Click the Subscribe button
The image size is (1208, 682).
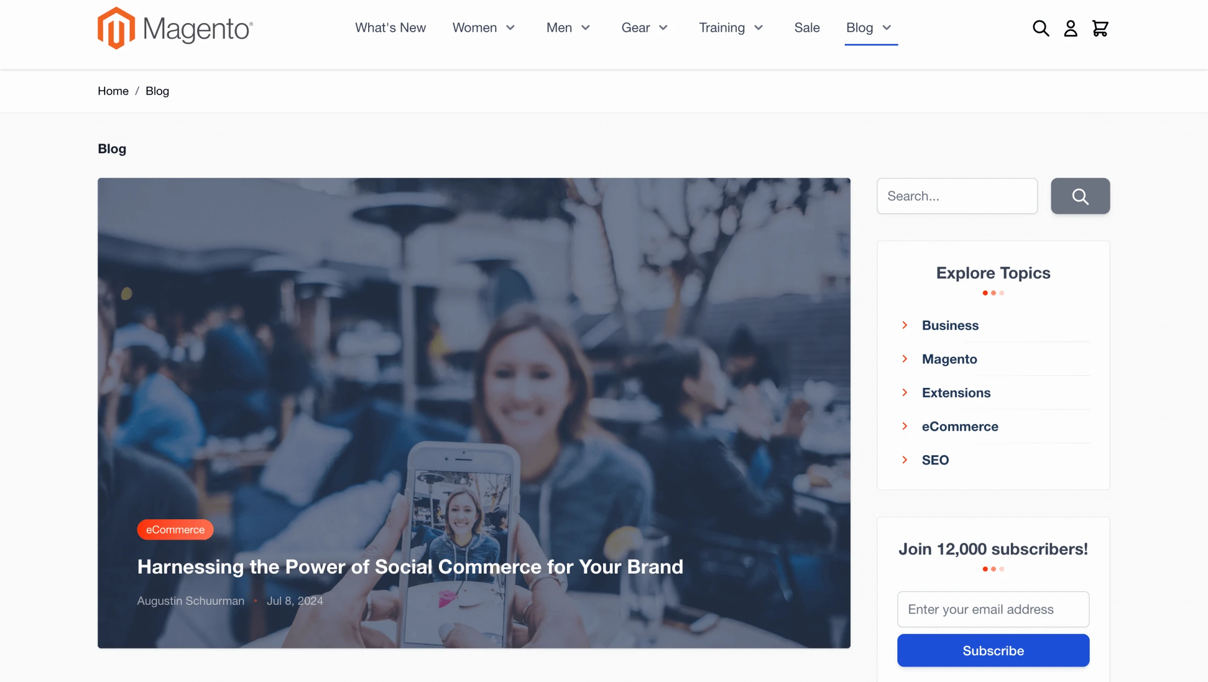pyautogui.click(x=993, y=650)
